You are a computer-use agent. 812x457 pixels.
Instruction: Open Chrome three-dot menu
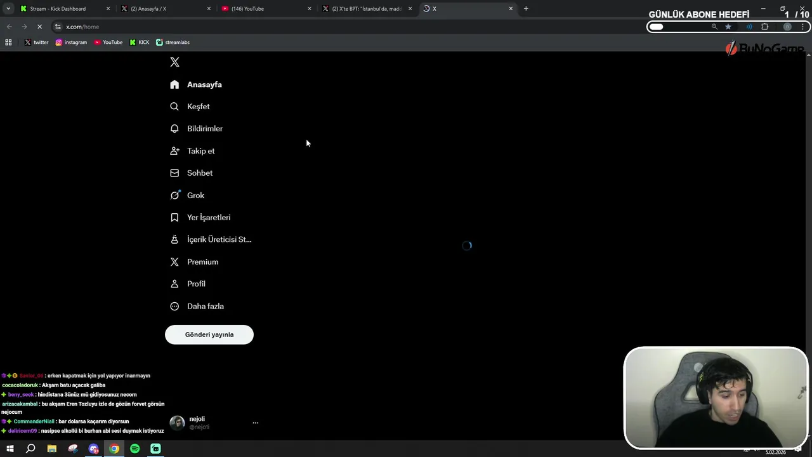pos(803,27)
